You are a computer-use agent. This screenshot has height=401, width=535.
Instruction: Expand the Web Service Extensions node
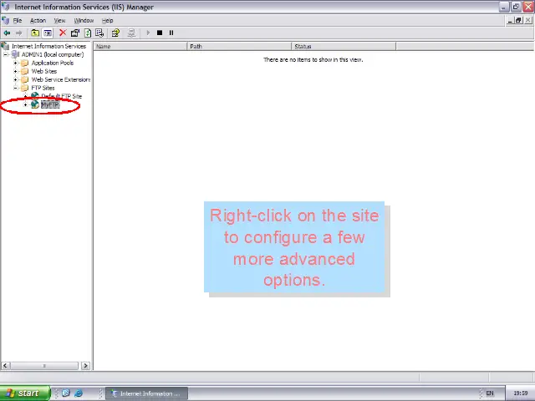coord(15,80)
